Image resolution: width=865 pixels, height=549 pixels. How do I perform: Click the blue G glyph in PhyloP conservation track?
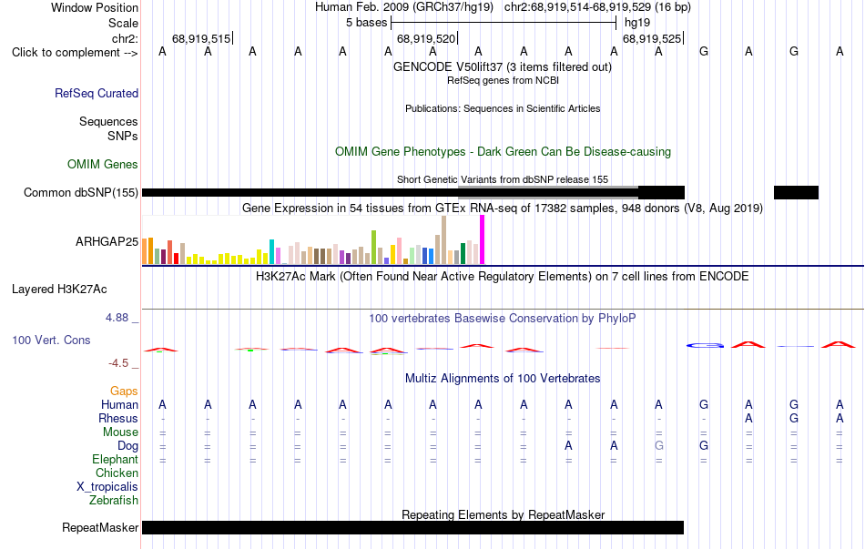(x=705, y=345)
